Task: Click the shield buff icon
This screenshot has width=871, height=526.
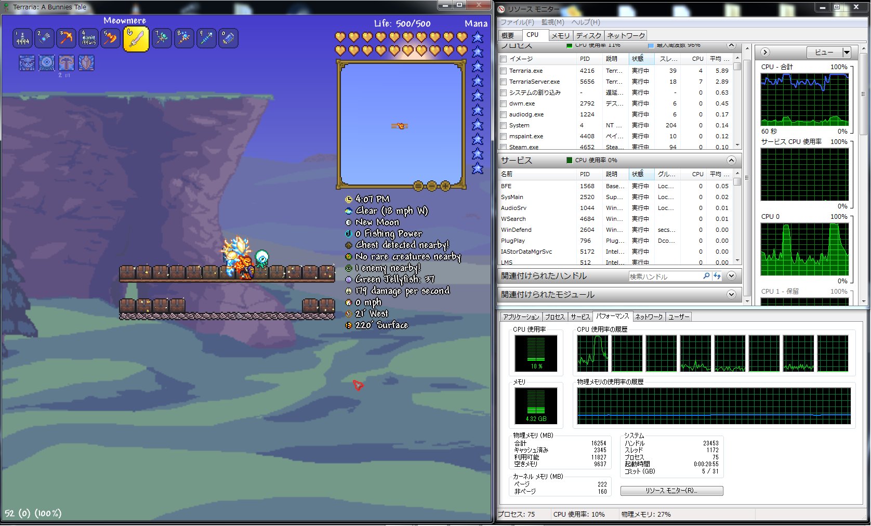Action: pos(86,63)
